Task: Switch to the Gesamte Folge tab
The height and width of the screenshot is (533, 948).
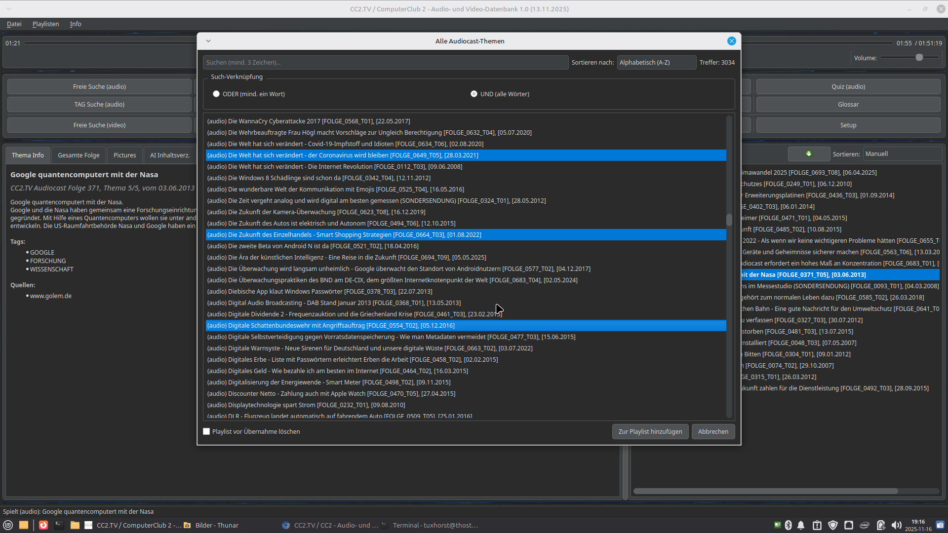Action: click(79, 155)
